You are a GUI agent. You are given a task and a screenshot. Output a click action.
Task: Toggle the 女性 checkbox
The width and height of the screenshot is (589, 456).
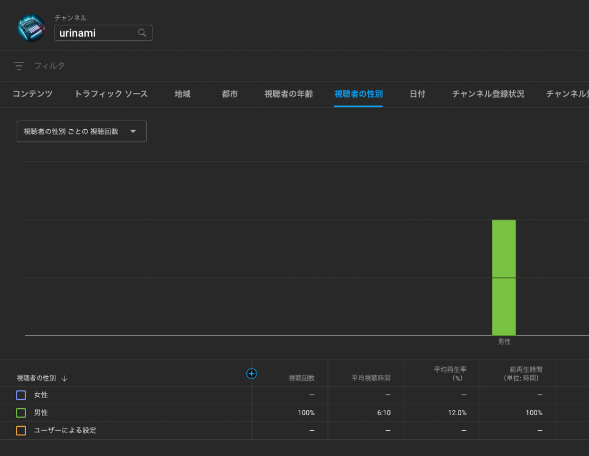[x=21, y=395]
